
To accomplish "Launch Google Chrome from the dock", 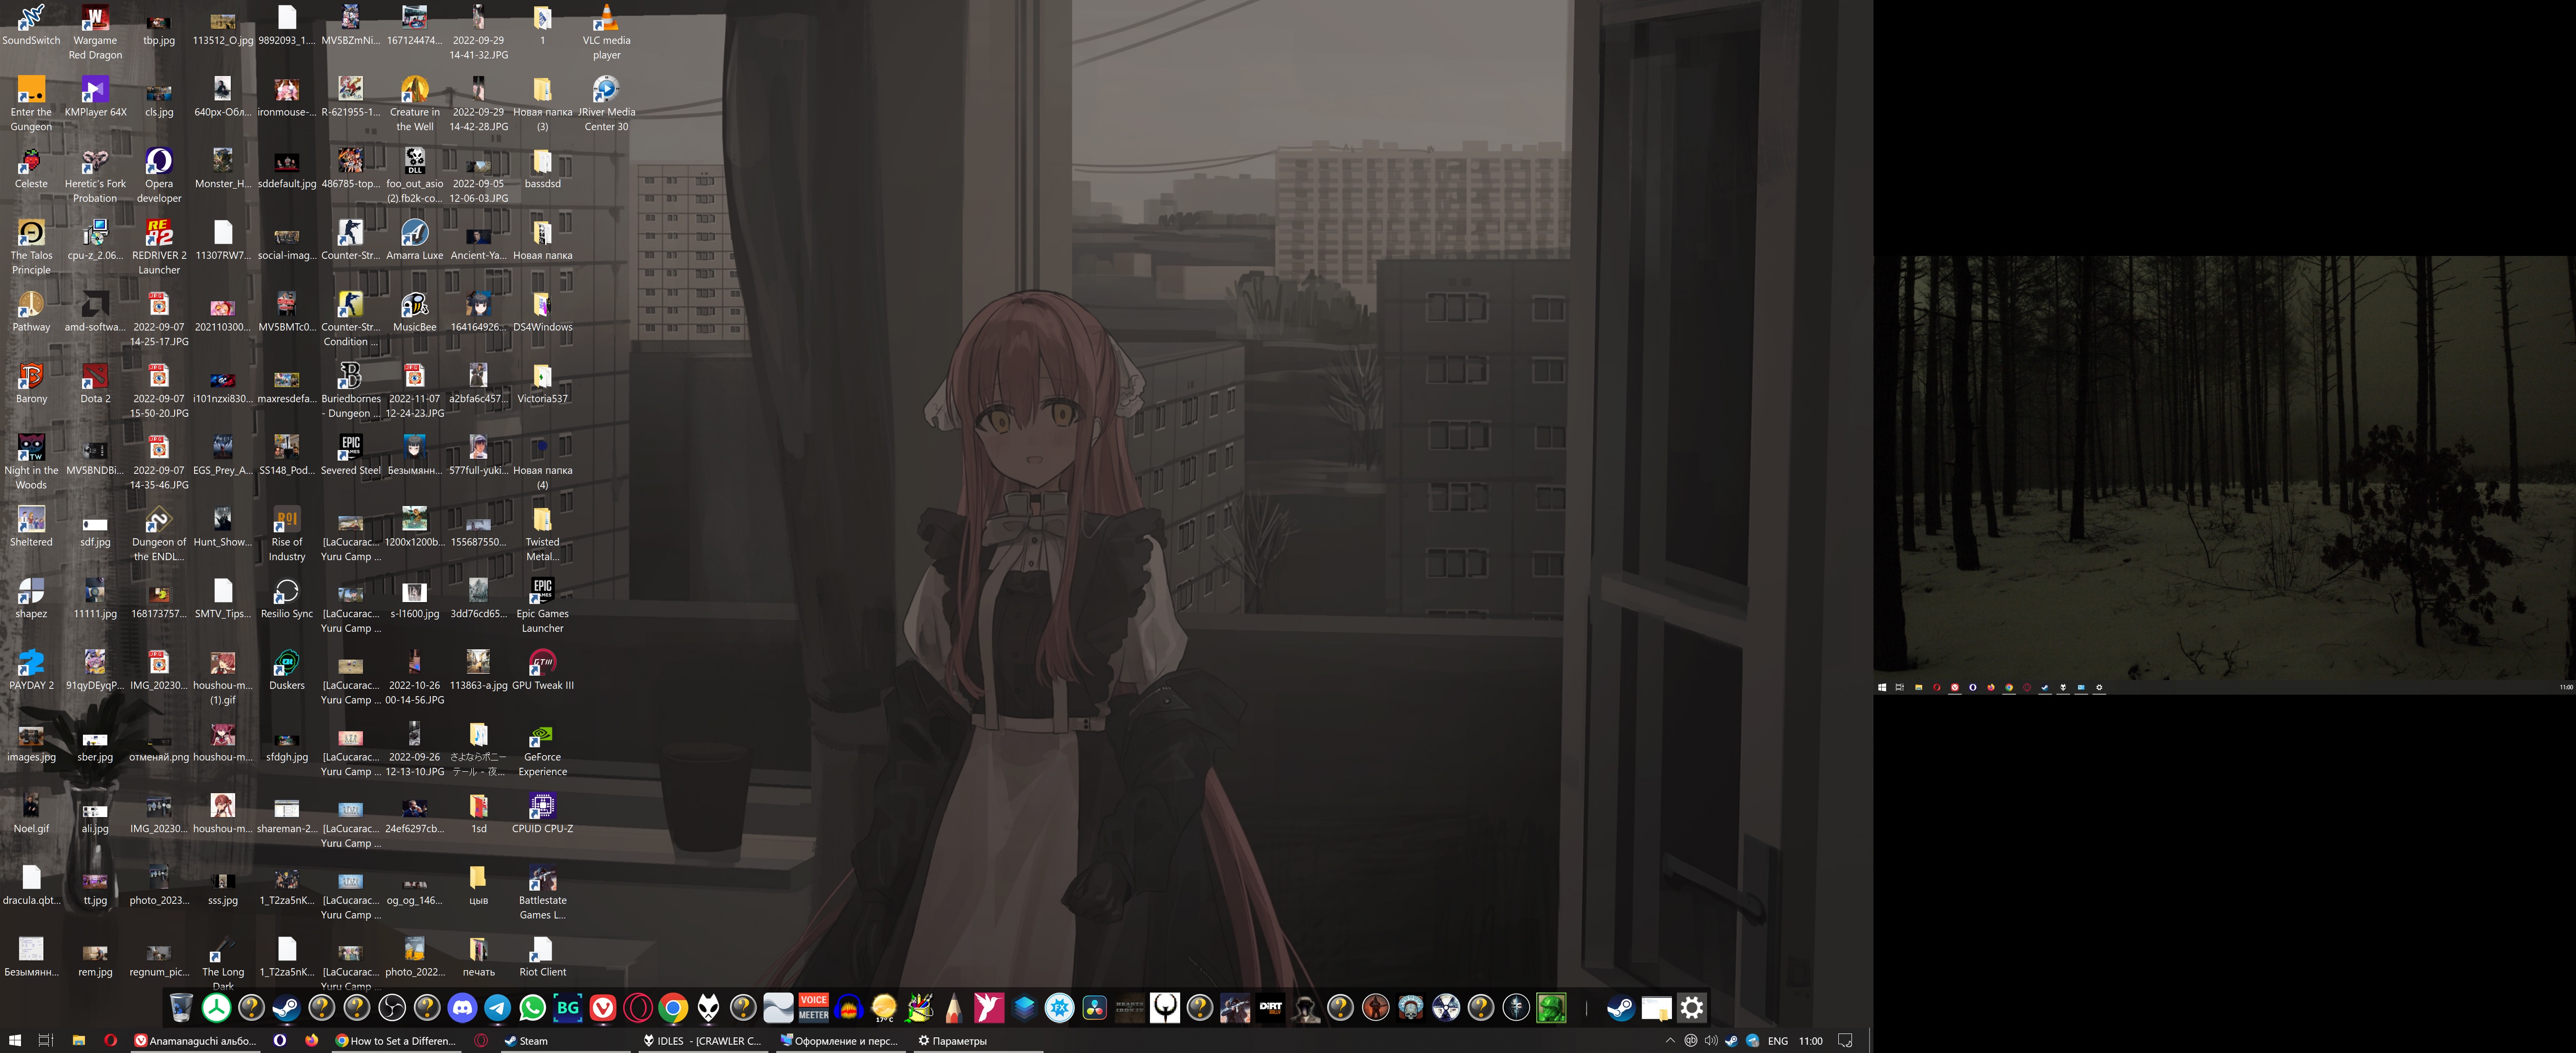I will [x=673, y=1008].
